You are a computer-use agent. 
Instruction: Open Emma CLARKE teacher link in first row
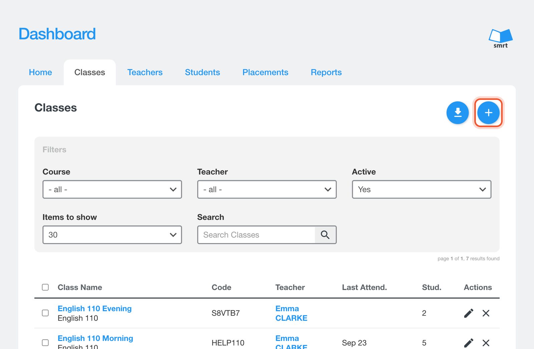tap(291, 313)
